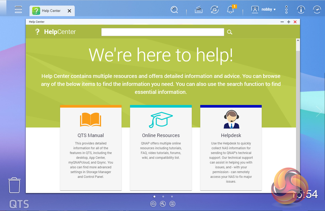325x211 pixels.
Task: Open the system info icon
Action: click(x=301, y=10)
